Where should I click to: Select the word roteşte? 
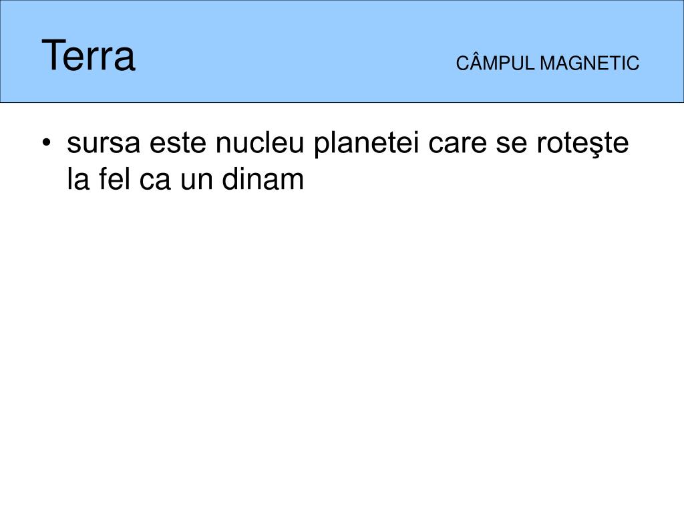click(582, 143)
